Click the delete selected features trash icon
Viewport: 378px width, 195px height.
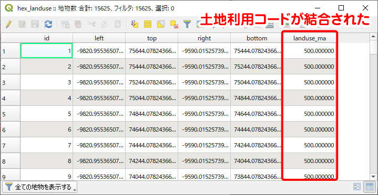click(x=78, y=24)
